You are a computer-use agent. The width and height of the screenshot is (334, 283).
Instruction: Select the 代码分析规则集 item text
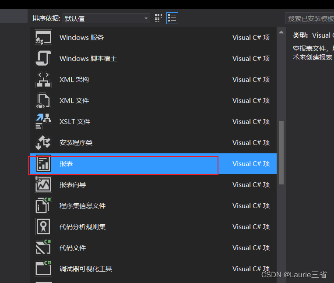(x=82, y=226)
